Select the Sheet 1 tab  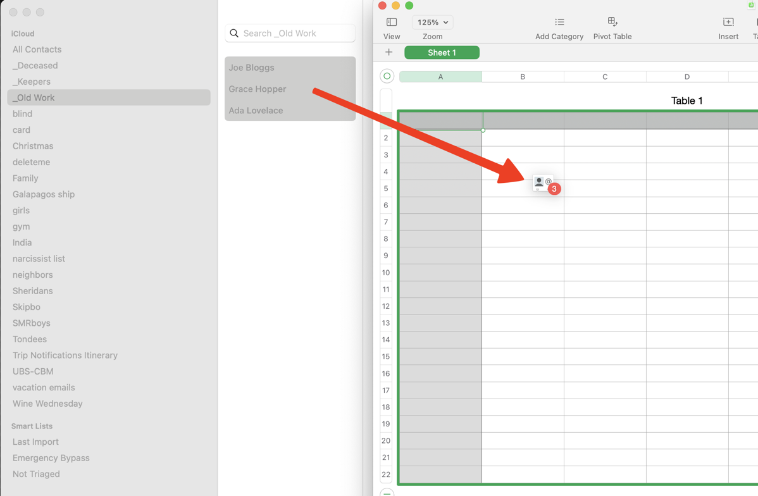pos(442,53)
